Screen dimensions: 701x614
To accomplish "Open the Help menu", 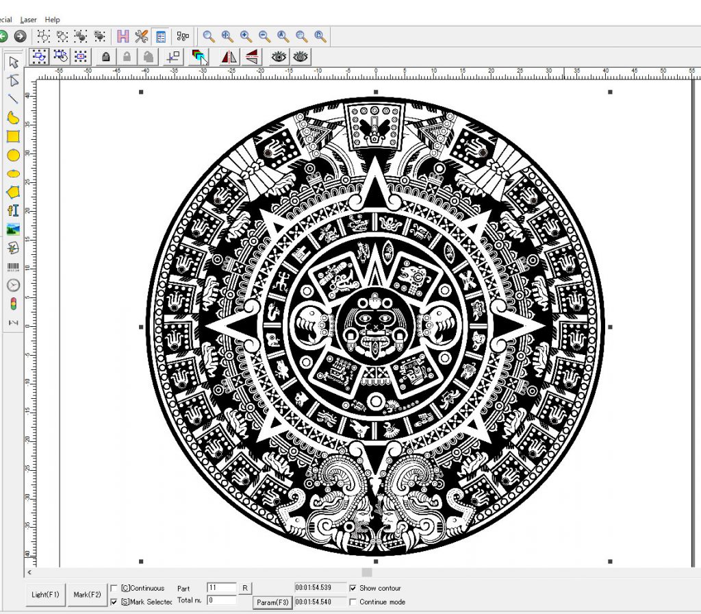I will point(52,20).
